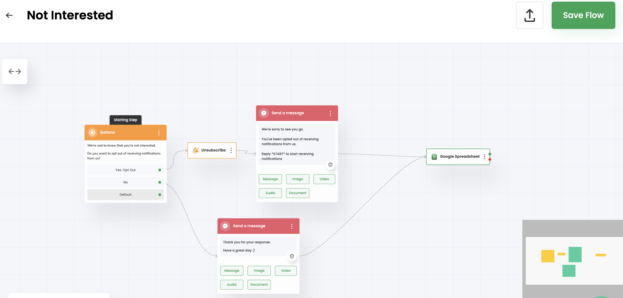This screenshot has width=623, height=298.
Task: Select the No button row
Action: tap(126, 182)
